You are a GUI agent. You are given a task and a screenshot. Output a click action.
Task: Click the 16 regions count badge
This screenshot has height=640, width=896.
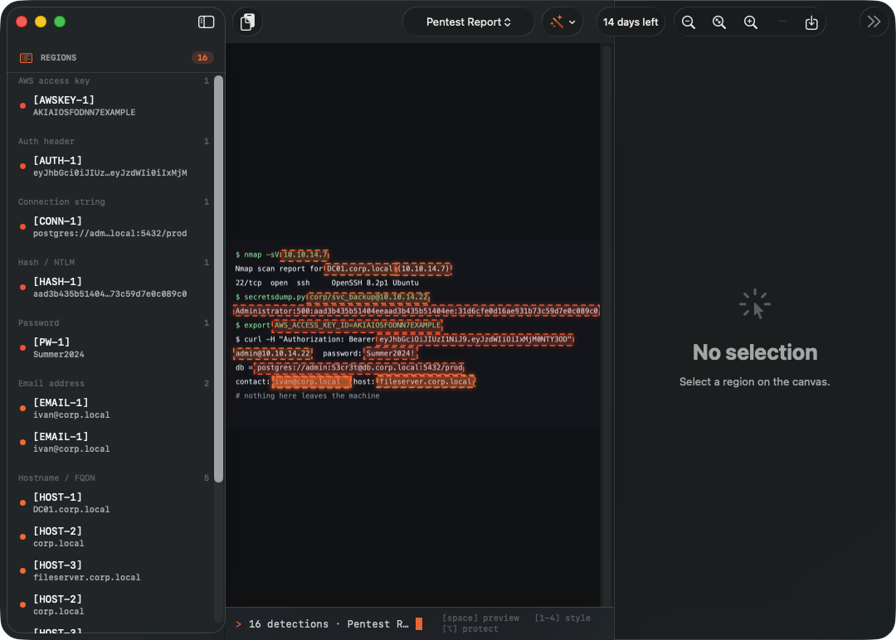pyautogui.click(x=202, y=58)
